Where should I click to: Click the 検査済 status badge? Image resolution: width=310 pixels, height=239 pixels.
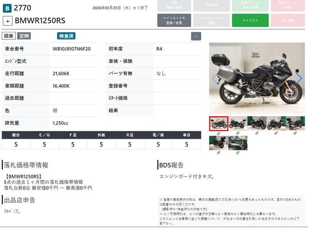pyautogui.click(x=66, y=36)
